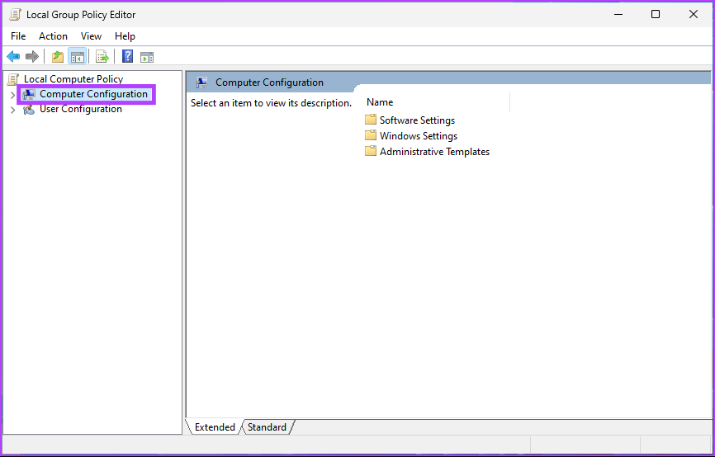This screenshot has width=715, height=457.
Task: Expand the Computer Configuration node
Action: pyautogui.click(x=12, y=95)
